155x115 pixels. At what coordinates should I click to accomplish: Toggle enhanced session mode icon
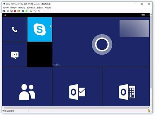click(39, 11)
